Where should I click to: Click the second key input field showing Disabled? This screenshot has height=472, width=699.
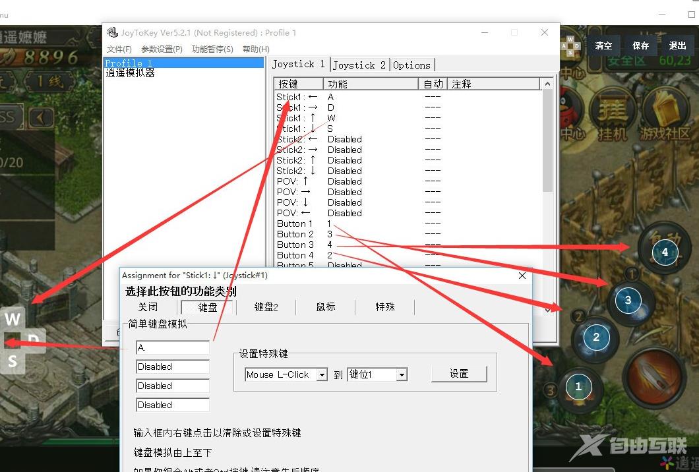[173, 367]
